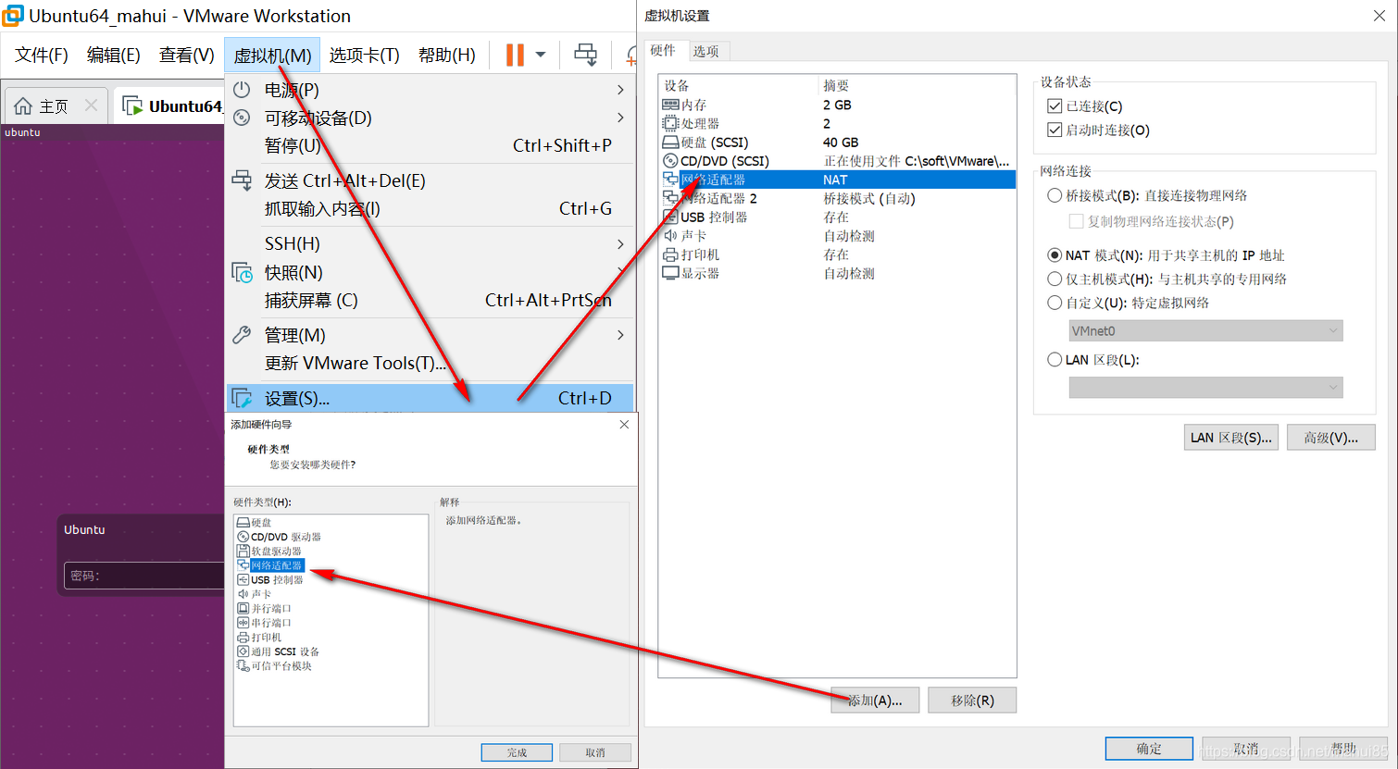1398x769 pixels.
Task: Click the orange pause VM toolbar icon
Action: (515, 55)
